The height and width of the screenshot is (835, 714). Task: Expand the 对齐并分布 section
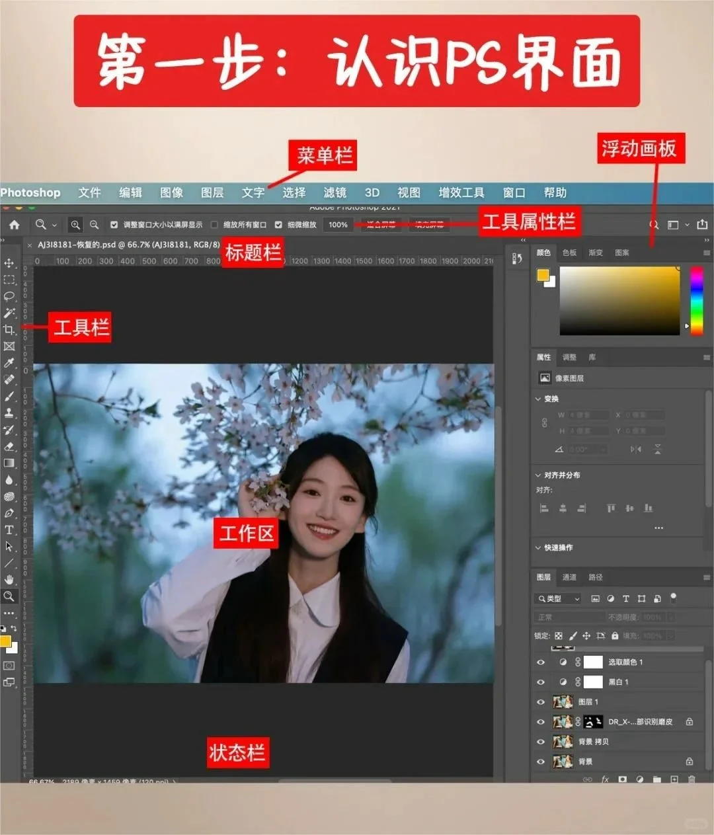(x=537, y=475)
